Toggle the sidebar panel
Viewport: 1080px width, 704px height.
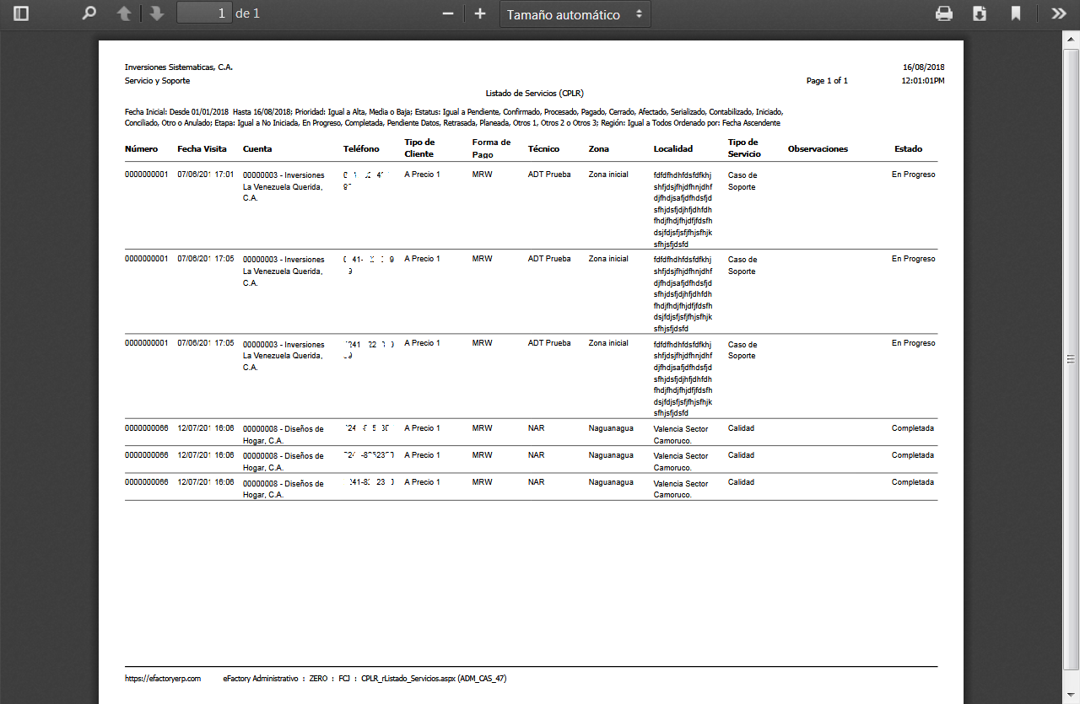tap(21, 13)
